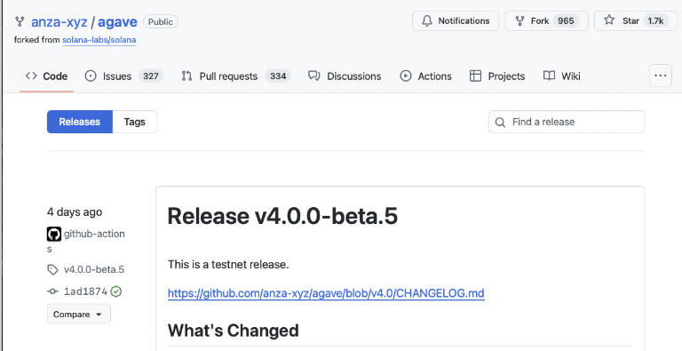Click the Issues circle icon
The height and width of the screenshot is (351, 682).
[91, 76]
